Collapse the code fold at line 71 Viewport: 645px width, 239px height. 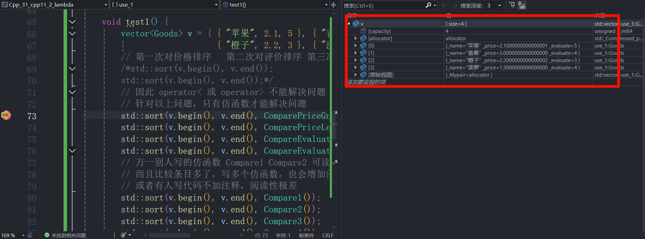pyautogui.click(x=72, y=92)
